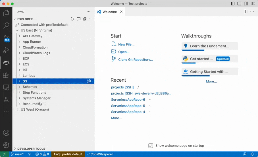
Task: Click CodeWhisperer status bar item
Action: click(100, 154)
